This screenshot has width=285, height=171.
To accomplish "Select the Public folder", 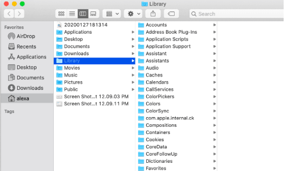I will pyautogui.click(x=94, y=89).
